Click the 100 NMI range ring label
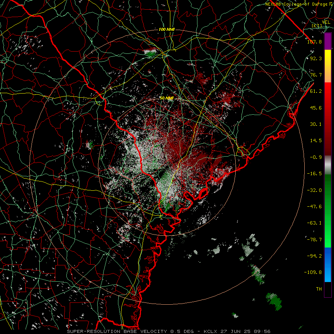The width and height of the screenshot is (334, 334). pos(167,29)
